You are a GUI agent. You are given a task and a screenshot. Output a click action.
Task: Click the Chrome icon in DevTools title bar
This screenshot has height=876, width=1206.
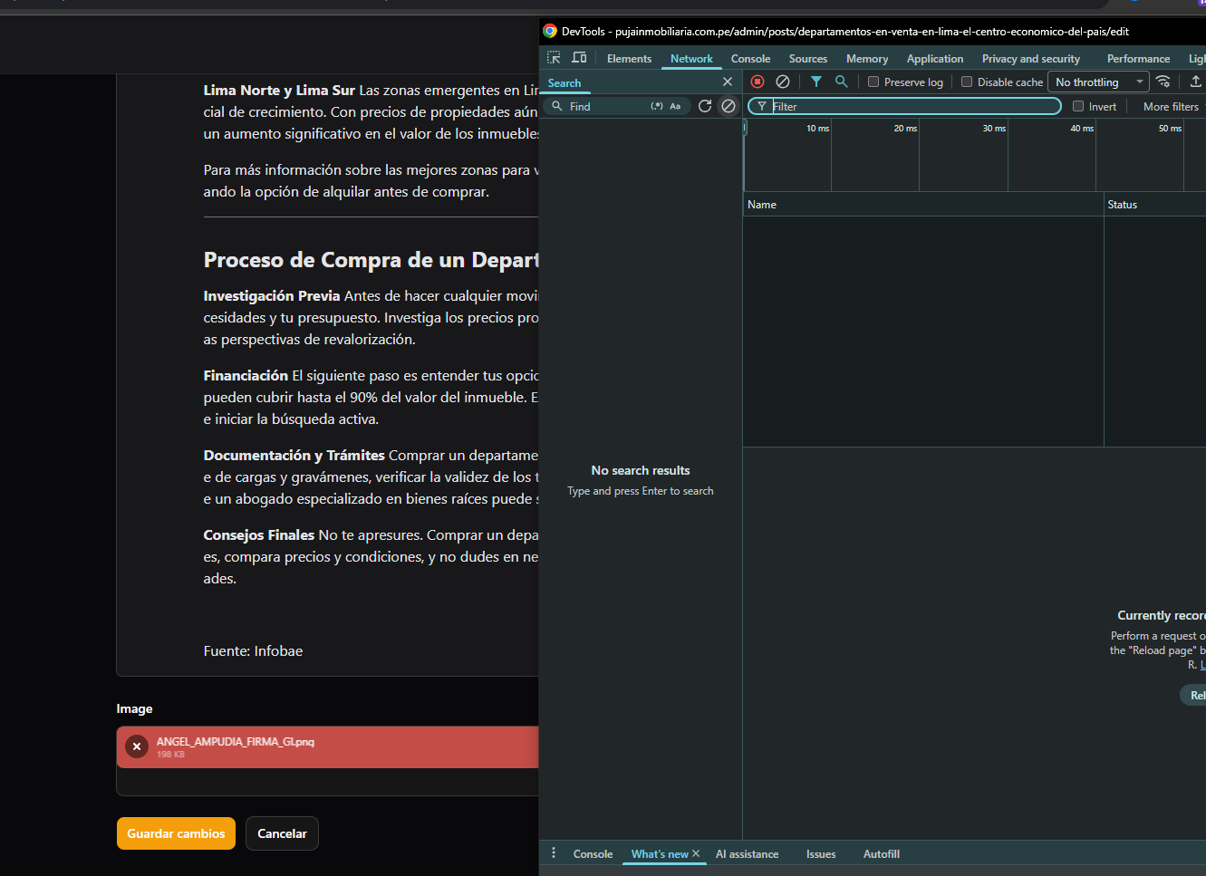click(x=550, y=31)
